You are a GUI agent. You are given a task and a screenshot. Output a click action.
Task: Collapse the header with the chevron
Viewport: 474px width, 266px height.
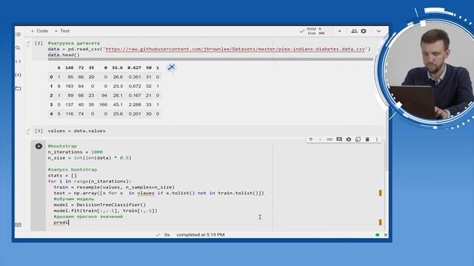coord(378,31)
